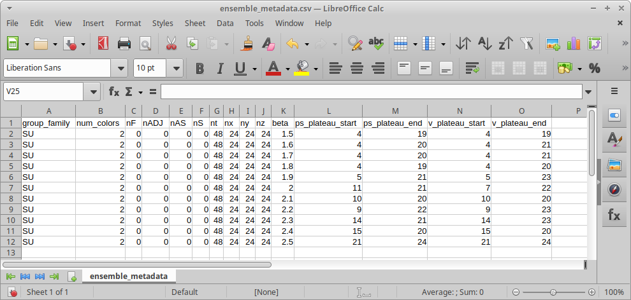The width and height of the screenshot is (631, 300).
Task: Insert rows with the Row icon
Action: point(401,43)
